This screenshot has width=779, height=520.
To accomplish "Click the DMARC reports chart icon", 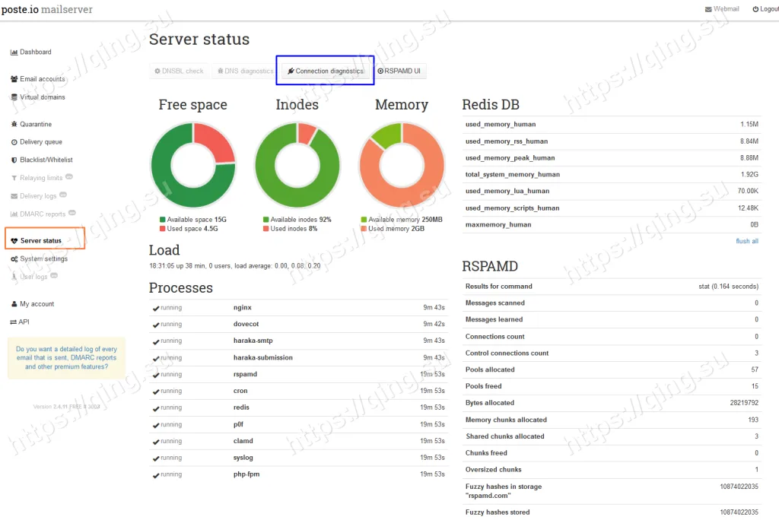I will tap(14, 214).
